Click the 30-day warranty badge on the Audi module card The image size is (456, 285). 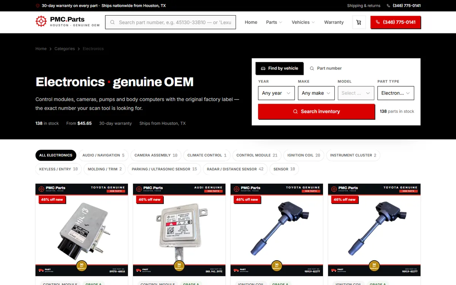coord(179,265)
